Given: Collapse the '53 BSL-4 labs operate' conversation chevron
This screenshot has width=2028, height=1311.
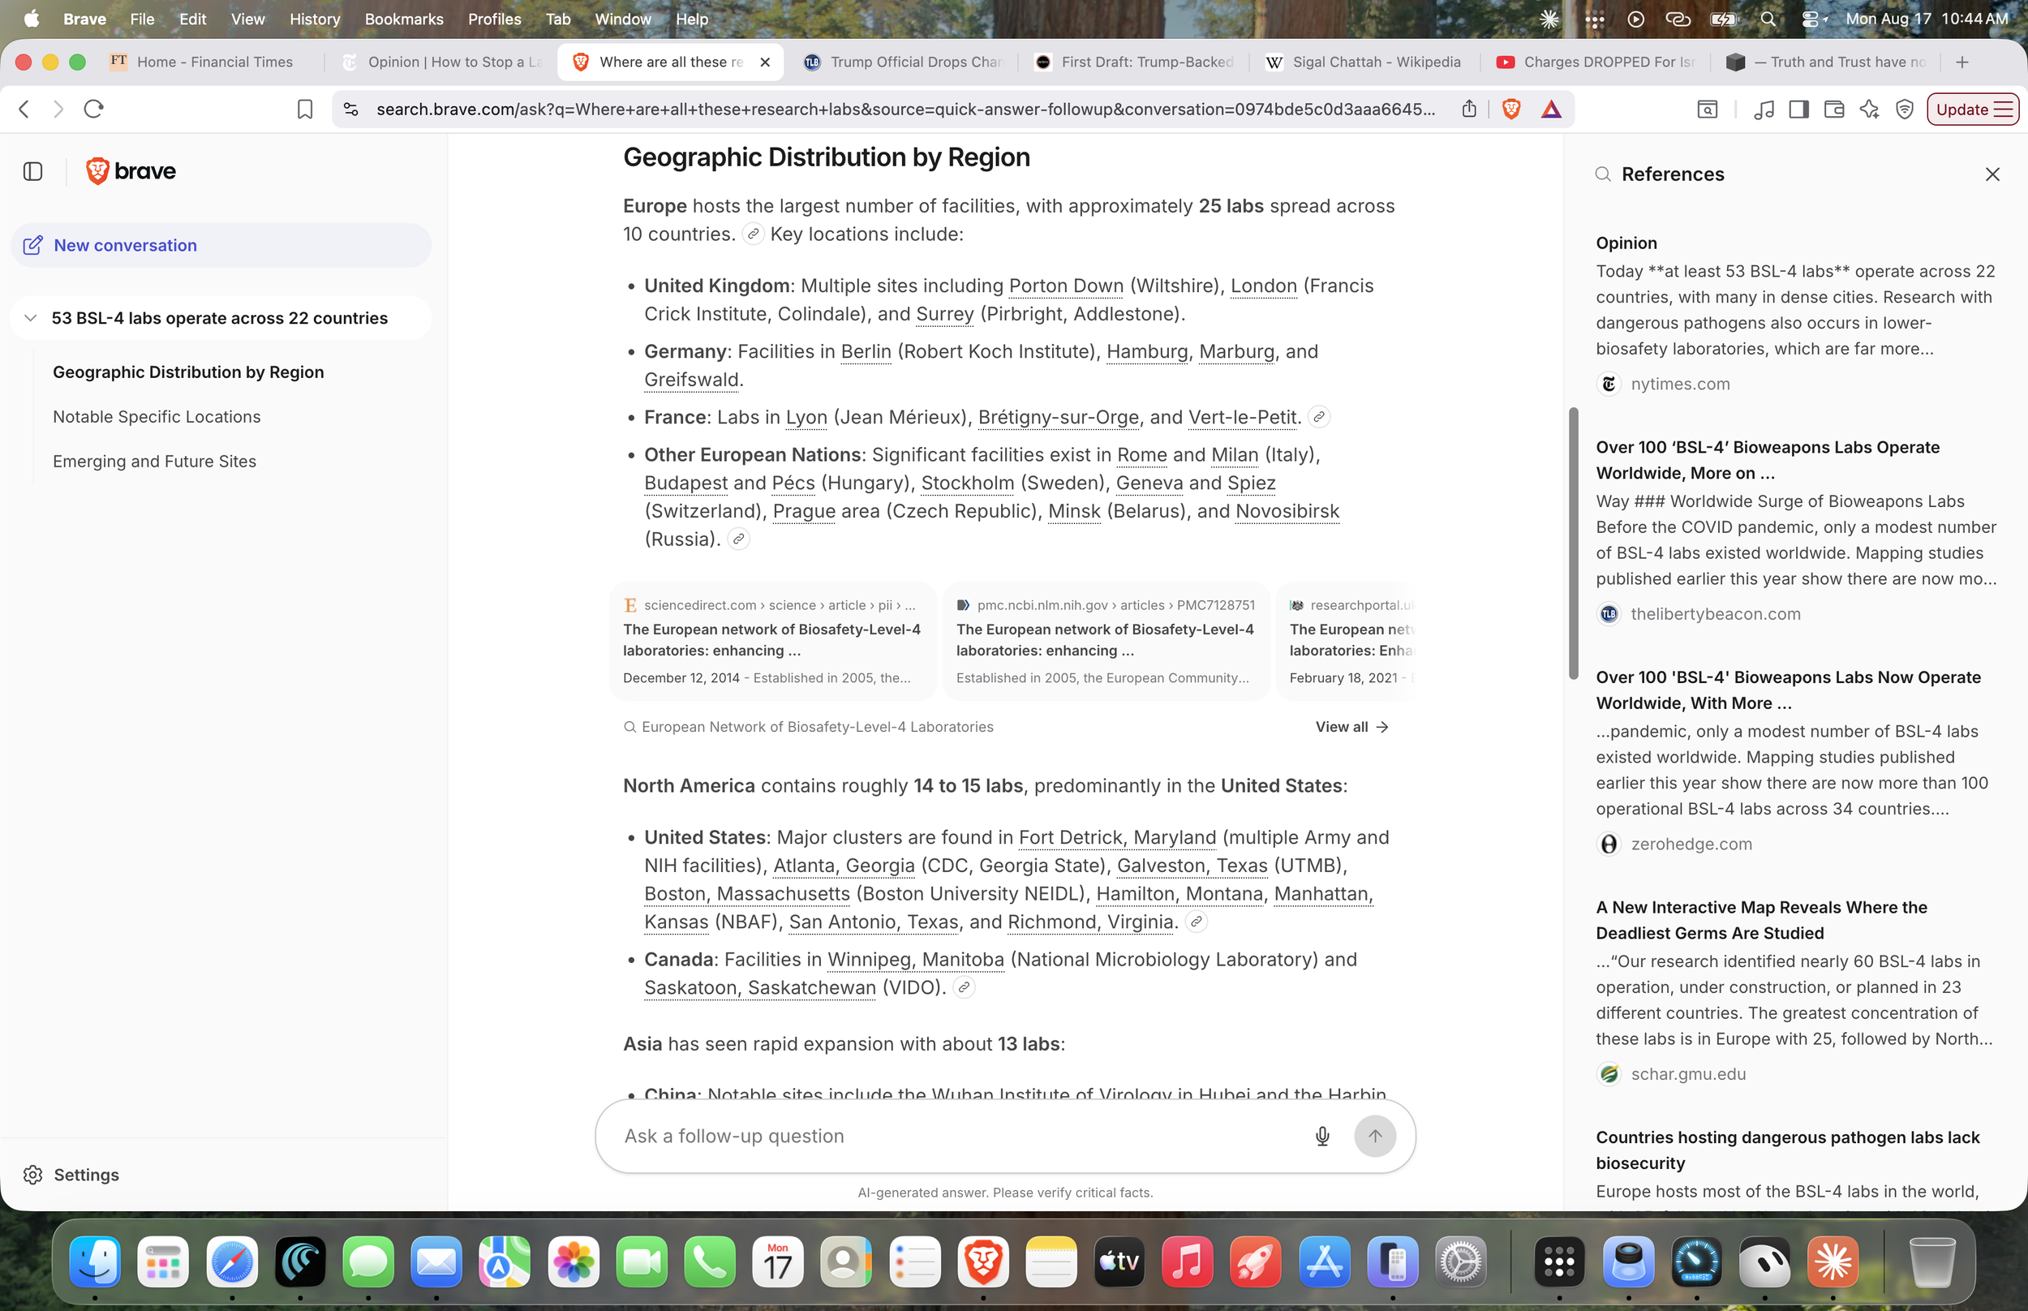Looking at the screenshot, I should tap(31, 317).
